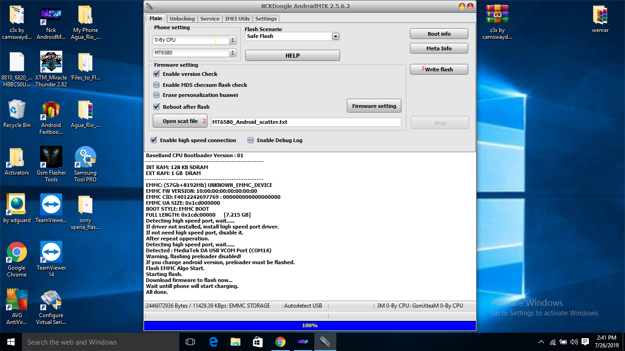This screenshot has height=351, width=625.
Task: Open Task View on the taskbar
Action: pyautogui.click(x=190, y=342)
